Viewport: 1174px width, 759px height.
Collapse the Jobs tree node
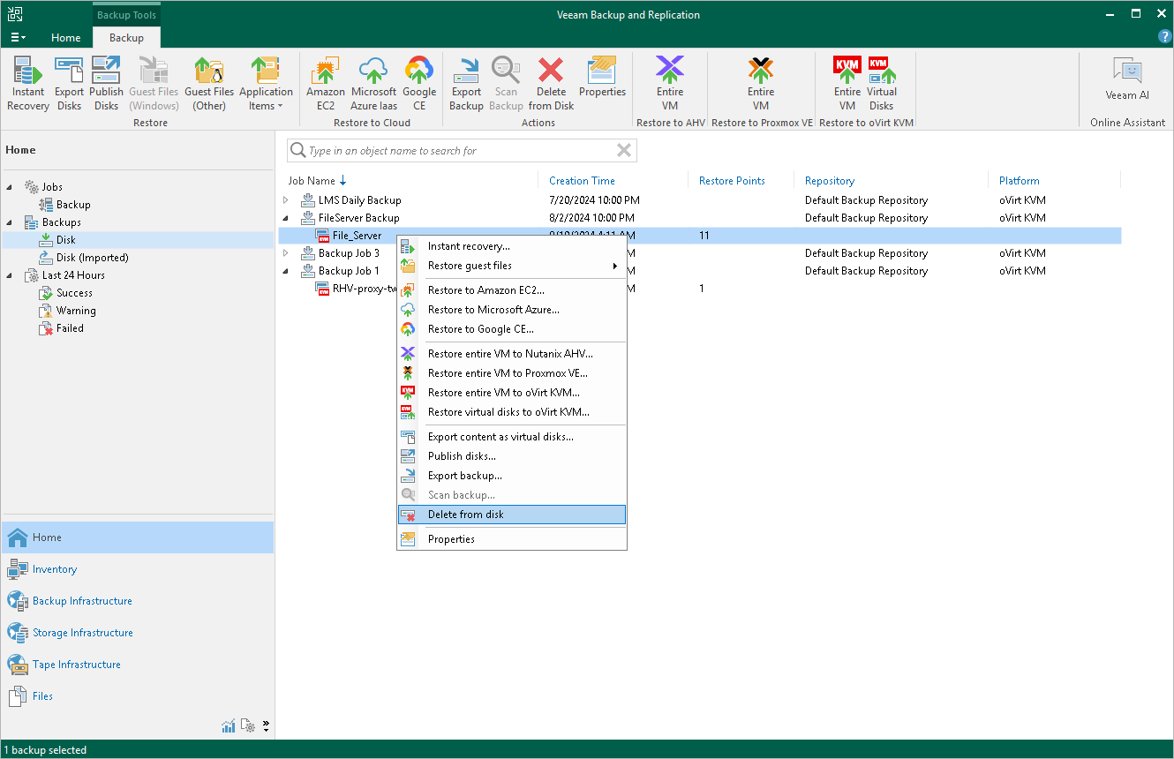pyautogui.click(x=11, y=187)
